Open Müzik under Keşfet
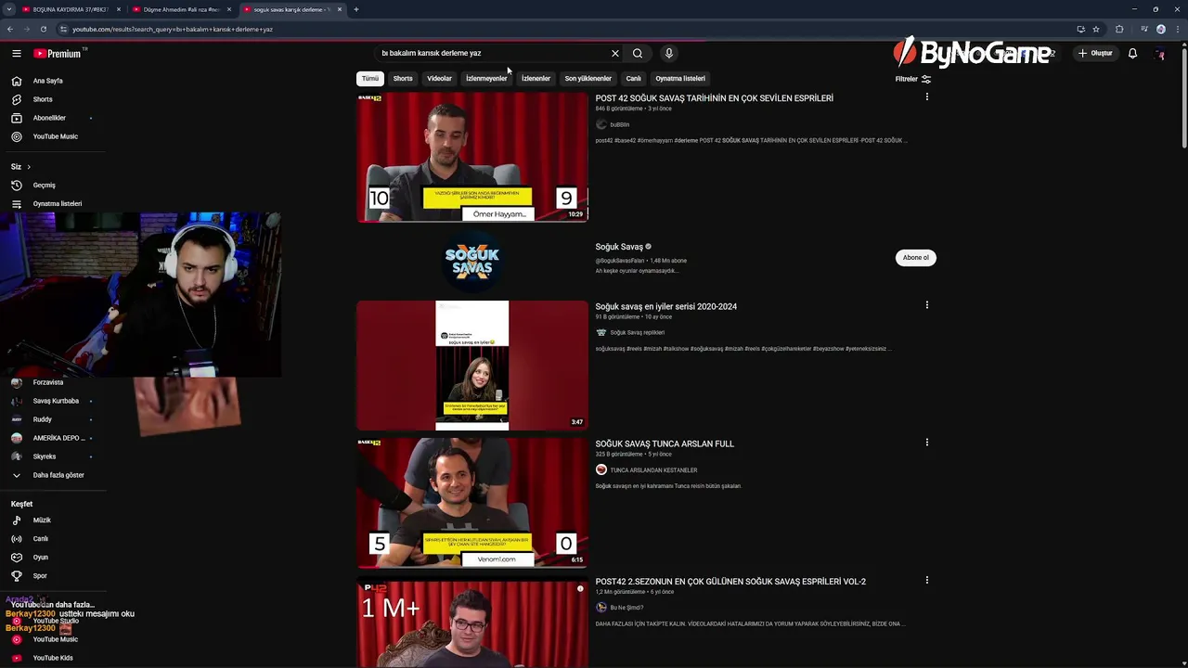The height and width of the screenshot is (668, 1188). 42,520
